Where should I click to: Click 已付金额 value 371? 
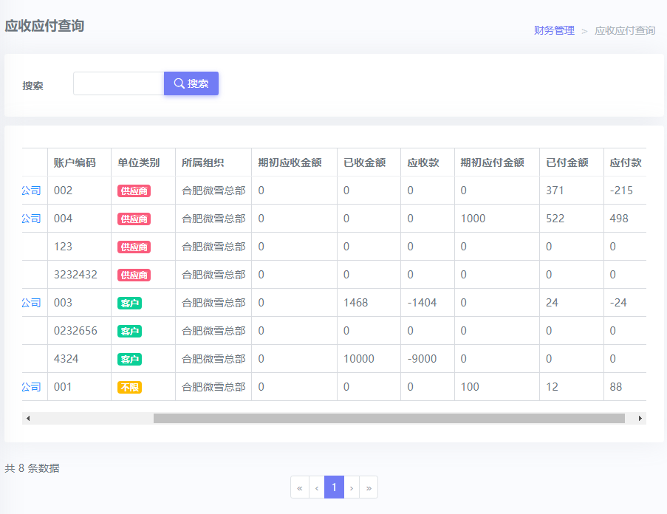coord(555,191)
